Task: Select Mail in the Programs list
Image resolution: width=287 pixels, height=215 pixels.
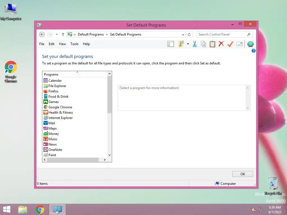Action: 52,123
